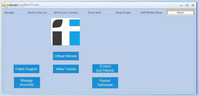The width and height of the screenshot is (199, 96).
Task: Open the Official Website button
Action: pos(66,56)
